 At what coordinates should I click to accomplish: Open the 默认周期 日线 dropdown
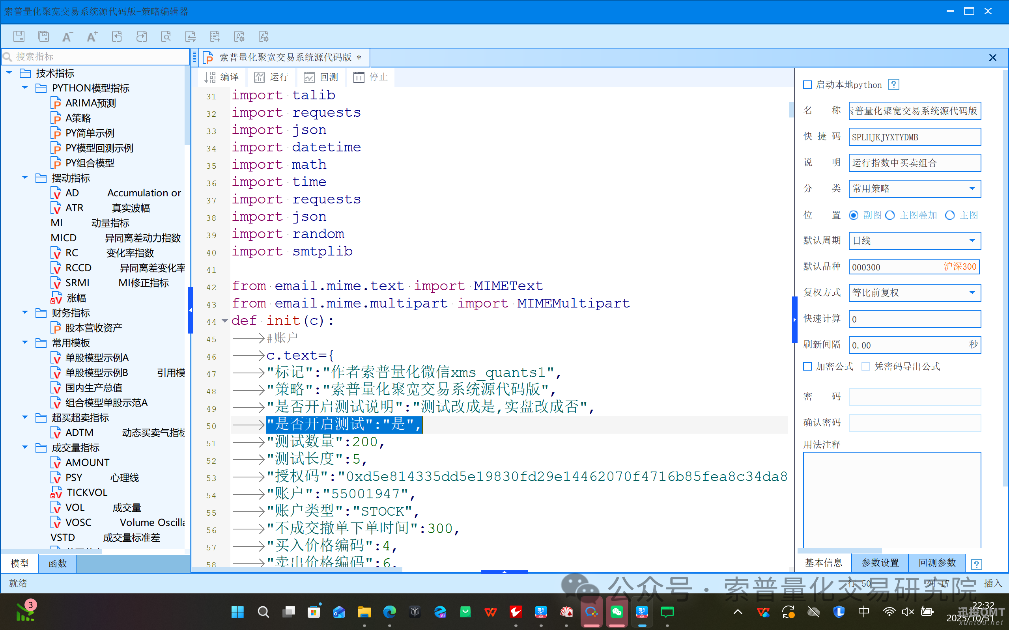pos(972,240)
